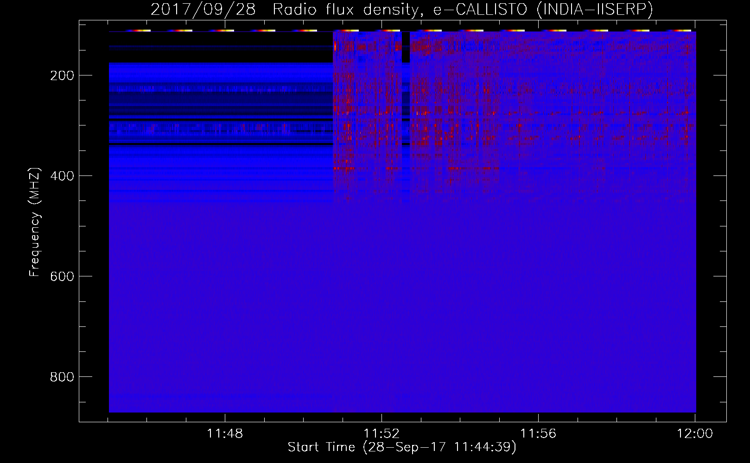Click the 11:56 time tick label
Screen dimensions: 750x463
point(538,434)
